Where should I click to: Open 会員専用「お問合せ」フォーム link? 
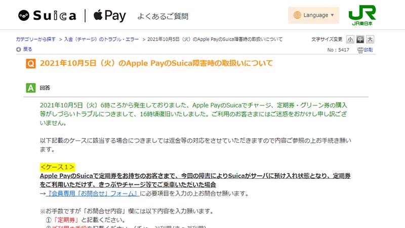coord(93,194)
